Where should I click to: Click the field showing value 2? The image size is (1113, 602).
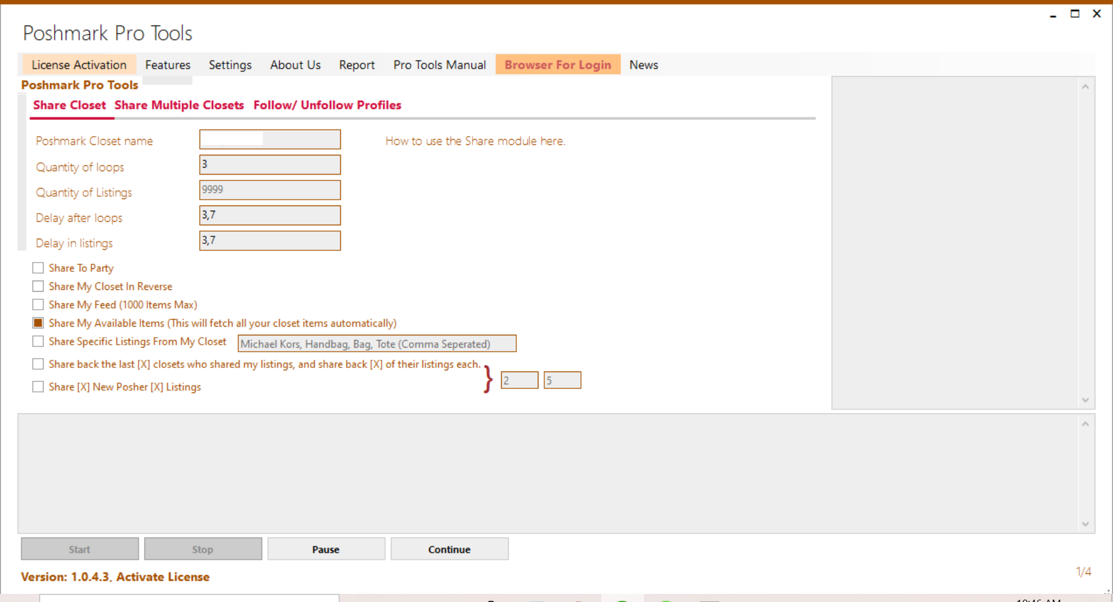tap(519, 380)
